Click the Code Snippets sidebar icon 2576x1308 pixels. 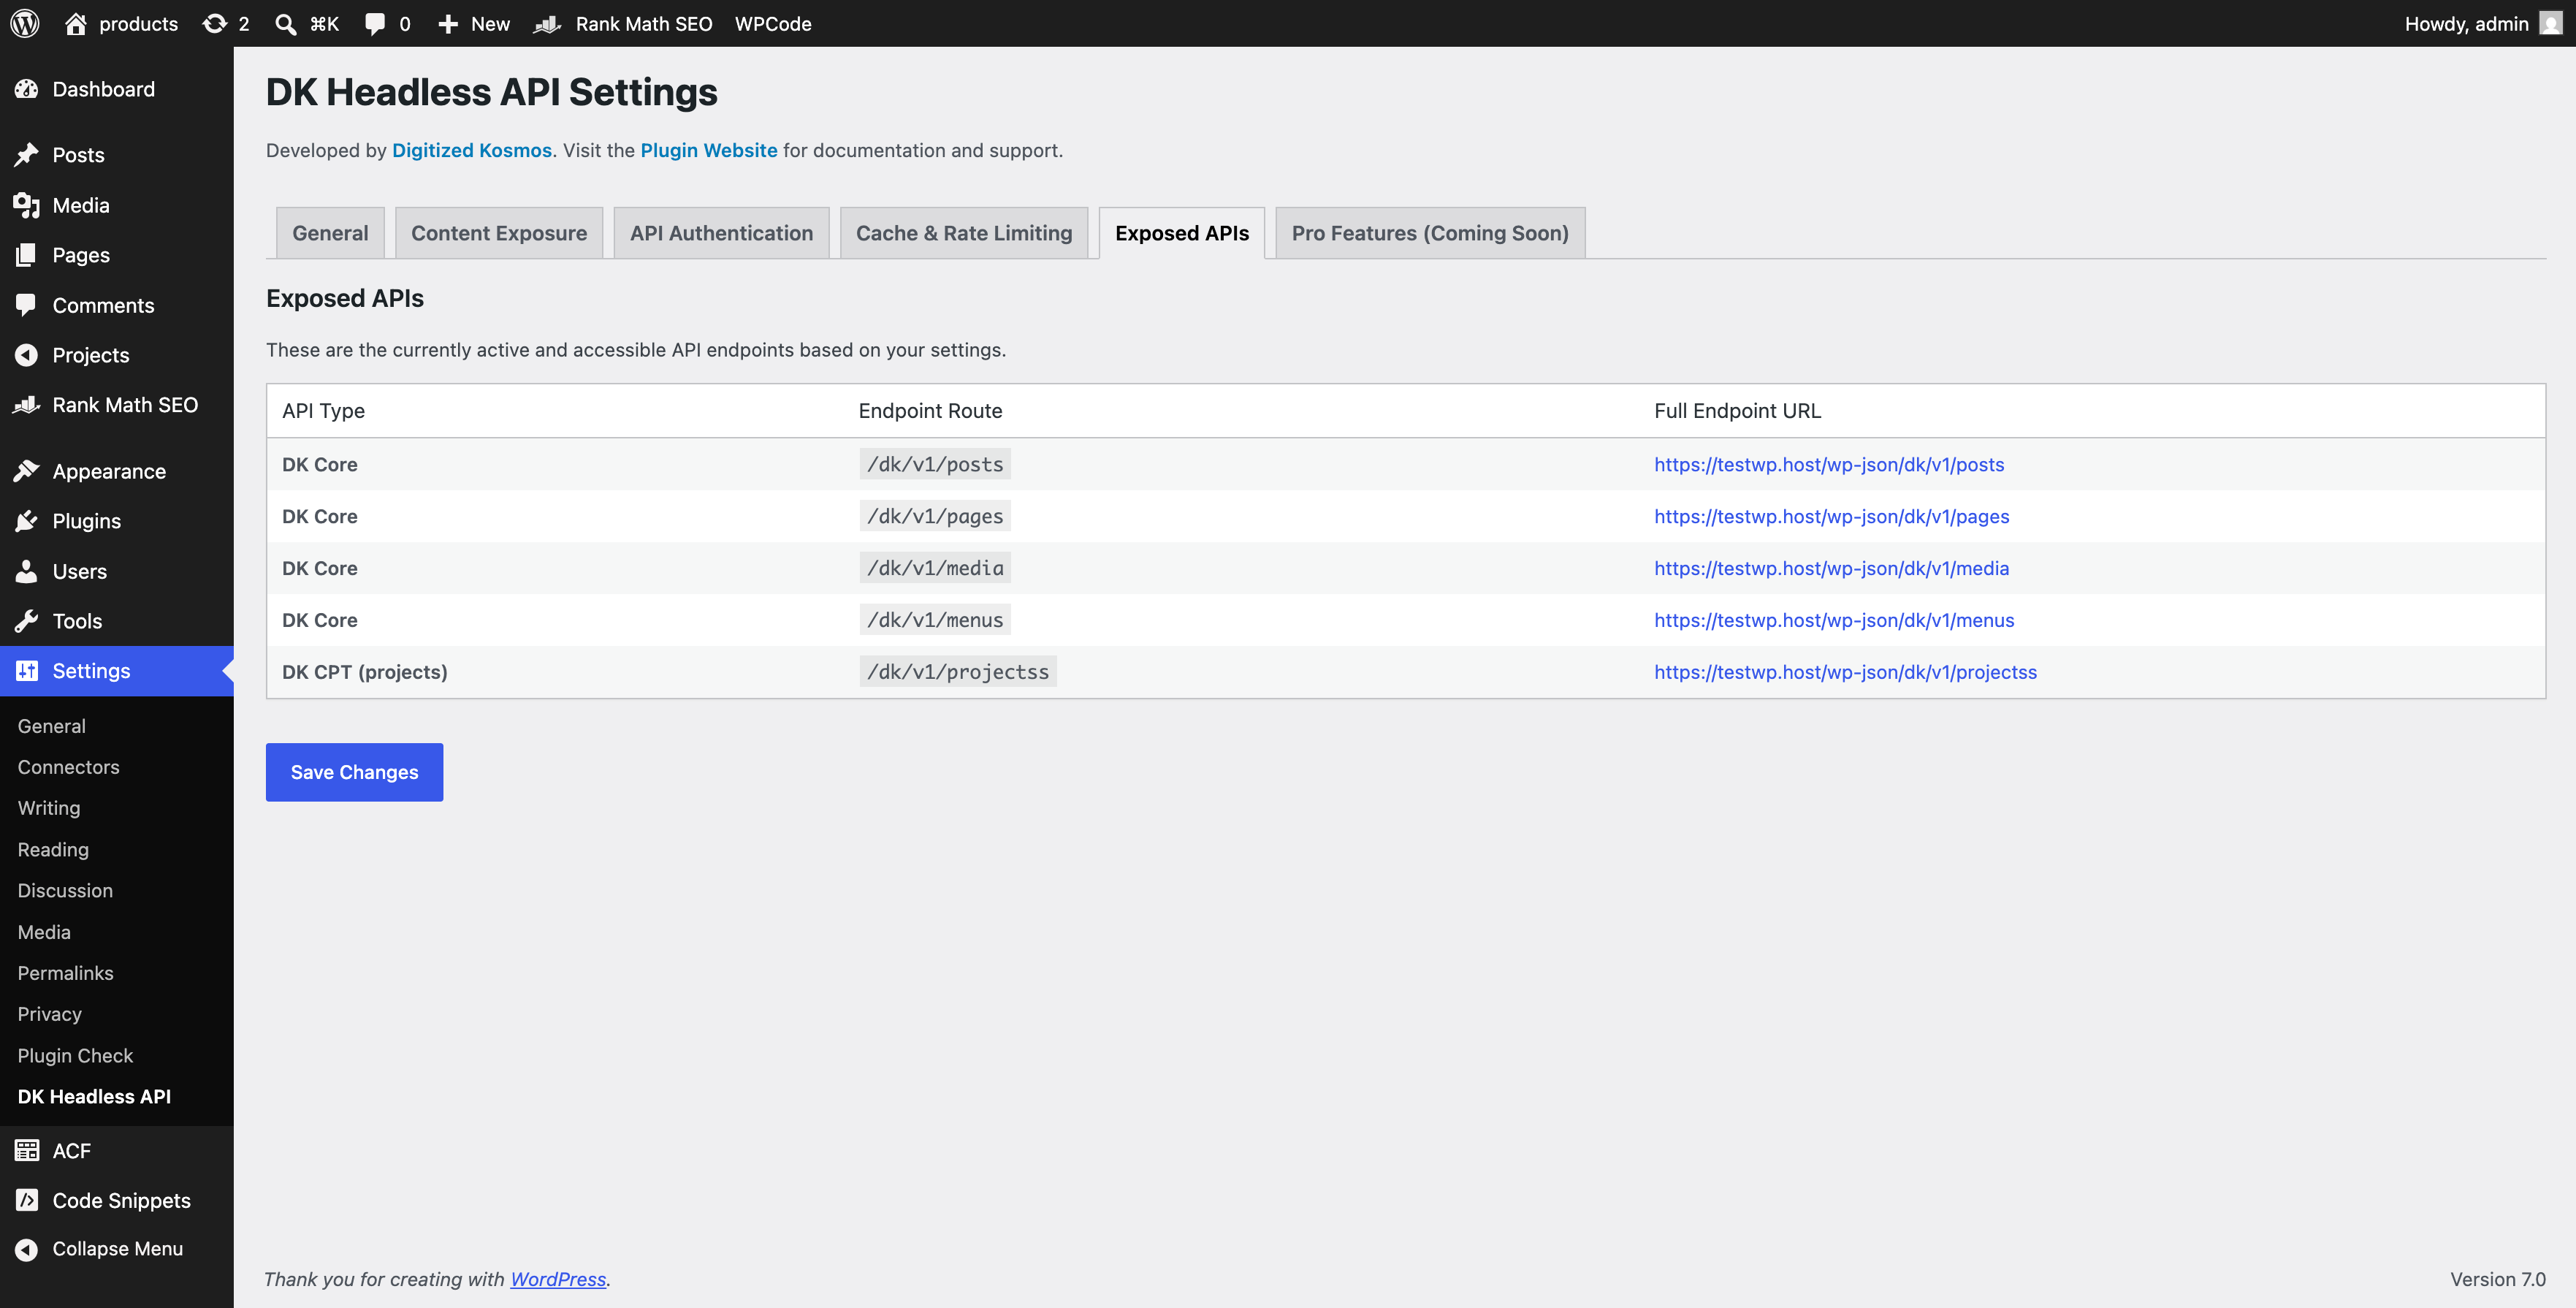point(27,1200)
